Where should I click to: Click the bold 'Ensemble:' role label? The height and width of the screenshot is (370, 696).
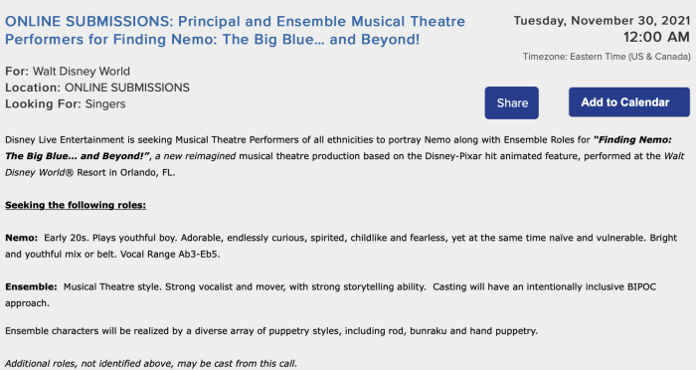31,286
